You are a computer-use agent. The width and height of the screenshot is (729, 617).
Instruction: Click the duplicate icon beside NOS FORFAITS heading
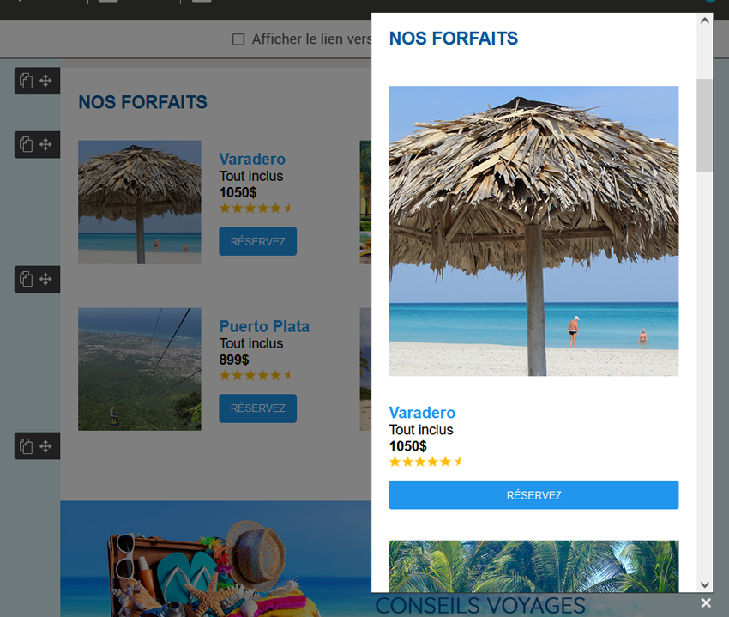tap(27, 81)
